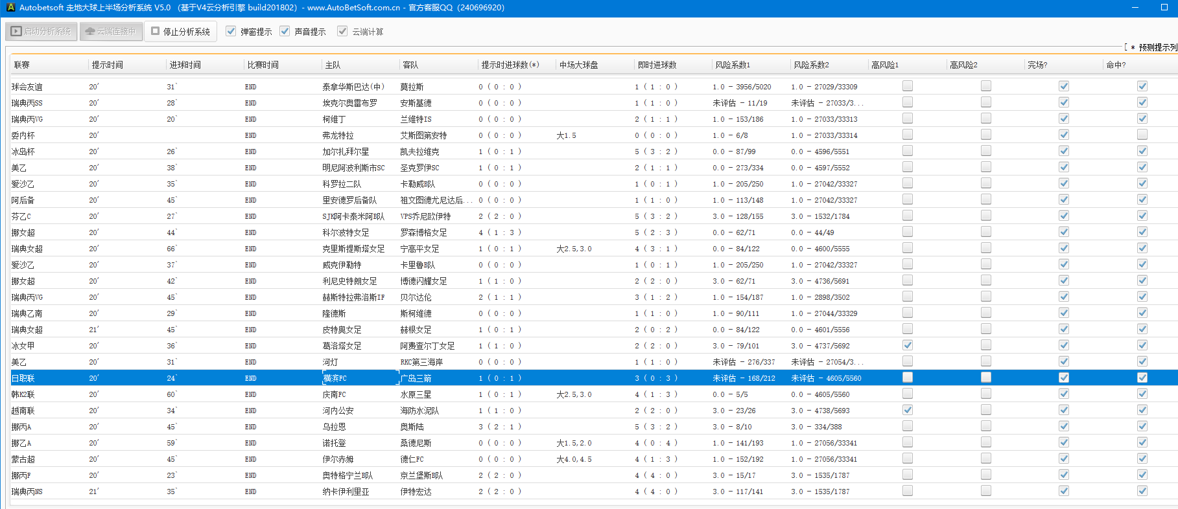Maximize the application window
This screenshot has height=509, width=1178.
point(1164,8)
